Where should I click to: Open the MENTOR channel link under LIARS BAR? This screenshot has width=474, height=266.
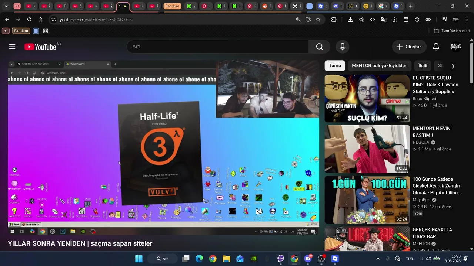421,244
